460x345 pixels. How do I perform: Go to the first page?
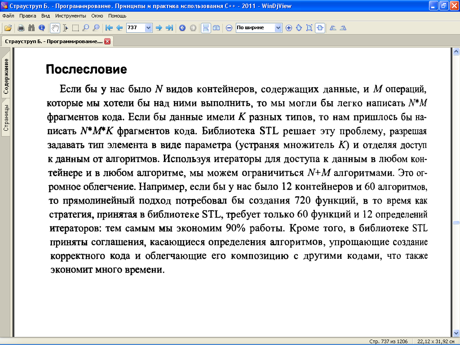[x=109, y=28]
